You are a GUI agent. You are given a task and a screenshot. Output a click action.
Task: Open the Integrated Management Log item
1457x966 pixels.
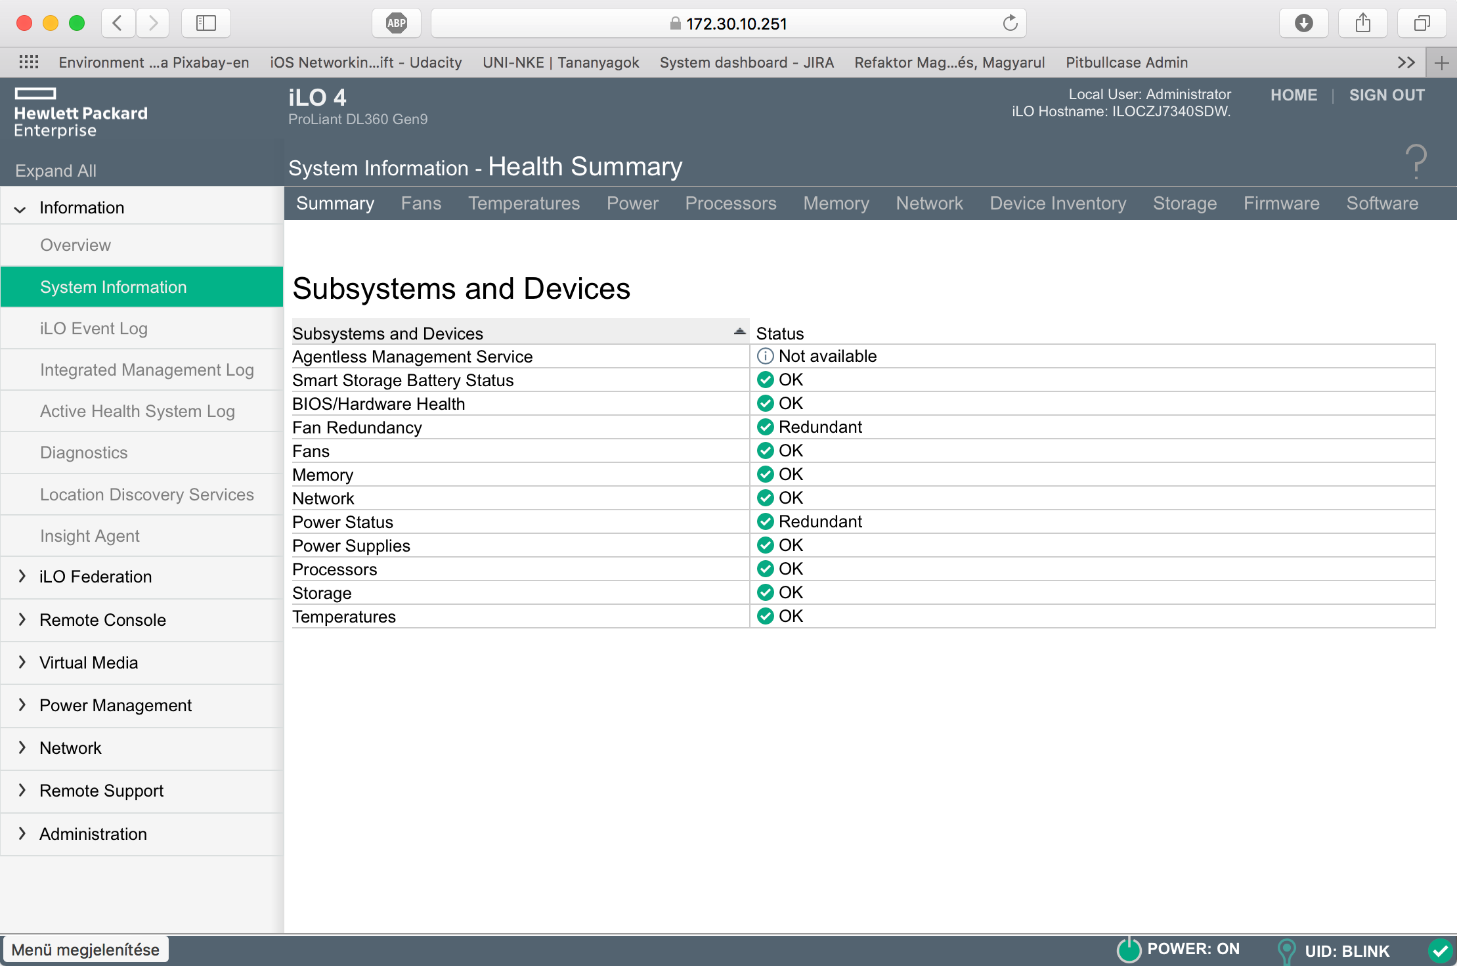click(x=142, y=370)
